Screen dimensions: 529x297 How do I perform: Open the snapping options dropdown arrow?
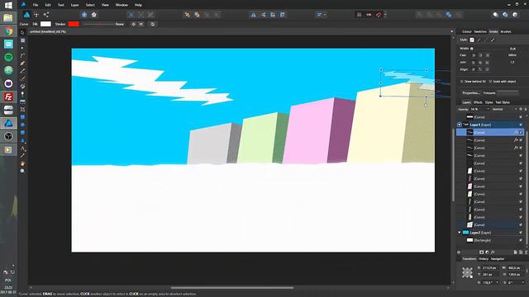(x=385, y=15)
